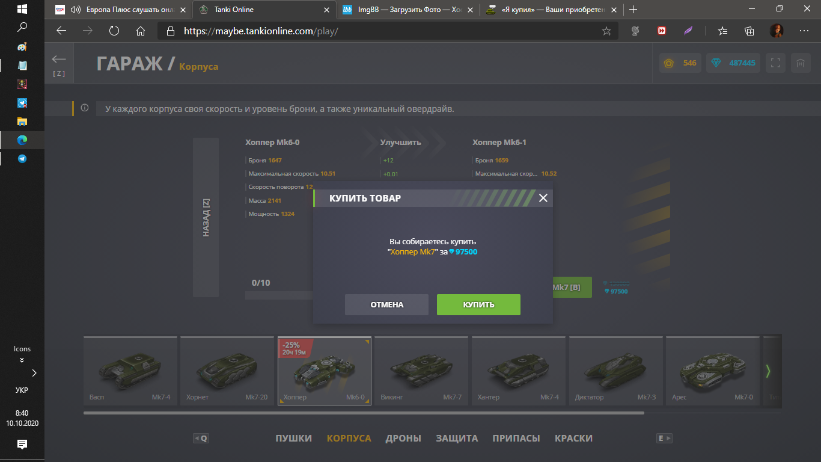
Task: Click the E next category key icon
Action: click(x=664, y=439)
